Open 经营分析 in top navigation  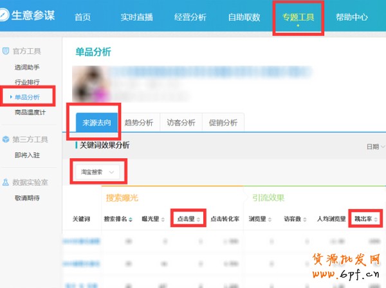pos(190,17)
